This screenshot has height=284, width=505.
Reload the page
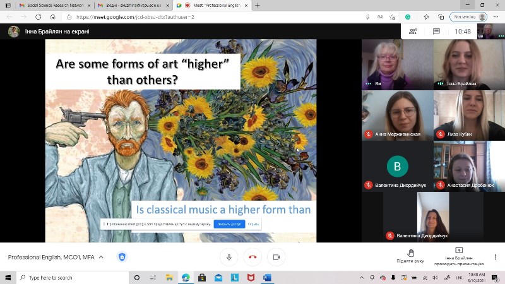point(38,17)
